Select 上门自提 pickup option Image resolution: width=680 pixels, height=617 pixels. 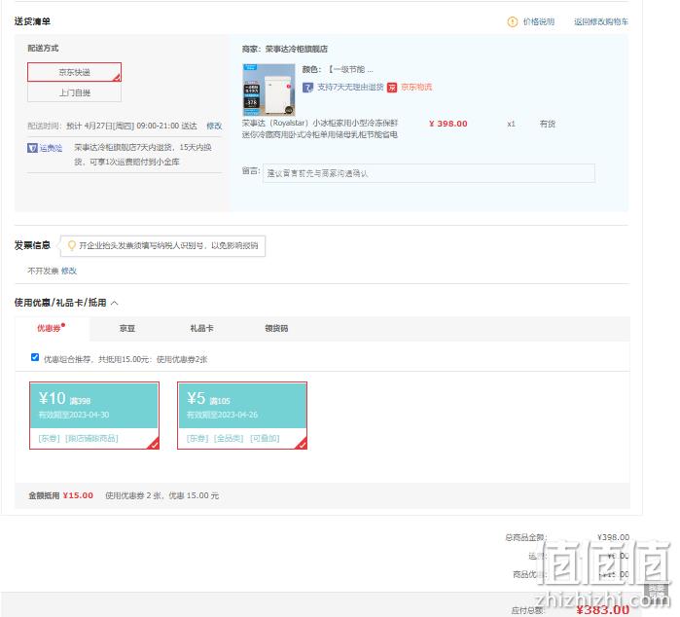click(74, 92)
